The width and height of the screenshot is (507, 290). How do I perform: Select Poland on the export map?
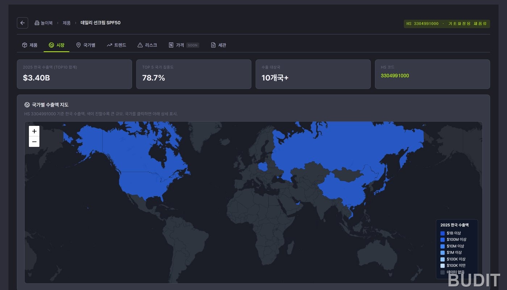[263, 167]
